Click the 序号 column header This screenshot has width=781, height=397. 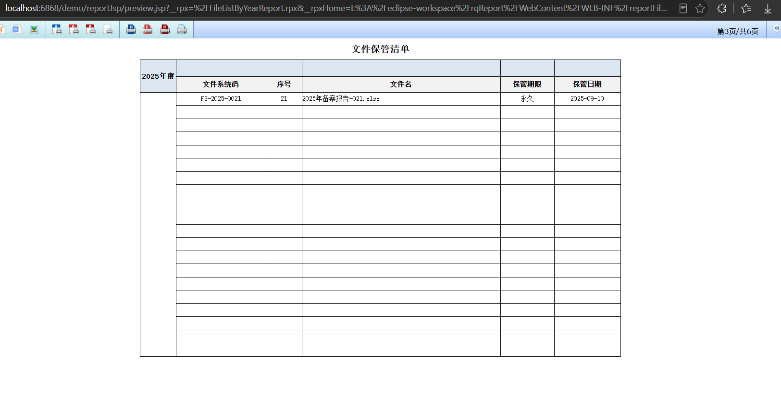coord(284,84)
